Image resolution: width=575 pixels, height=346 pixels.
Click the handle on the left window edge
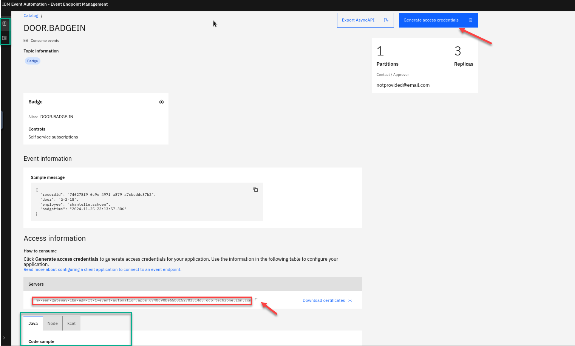point(2,120)
